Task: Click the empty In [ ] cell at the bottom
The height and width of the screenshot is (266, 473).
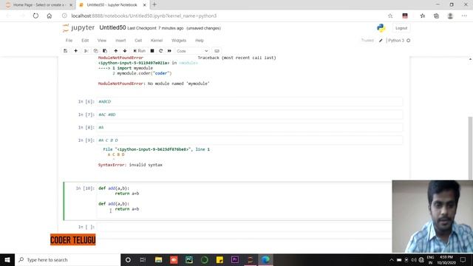Action: (244, 227)
